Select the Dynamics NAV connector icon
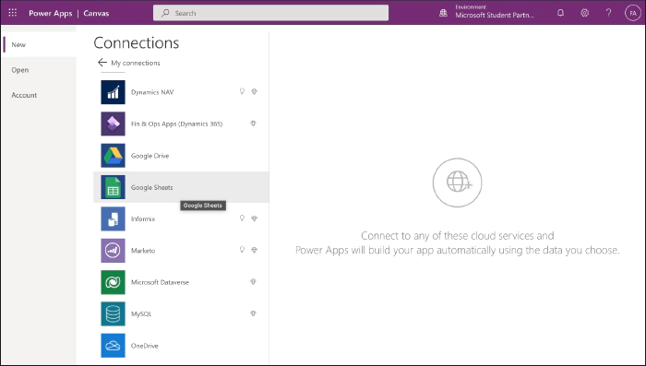Viewport: 646px width, 366px height. pos(113,92)
